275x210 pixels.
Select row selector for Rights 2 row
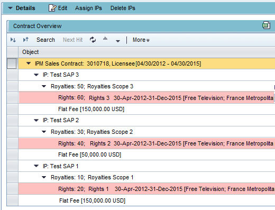tap(13, 143)
